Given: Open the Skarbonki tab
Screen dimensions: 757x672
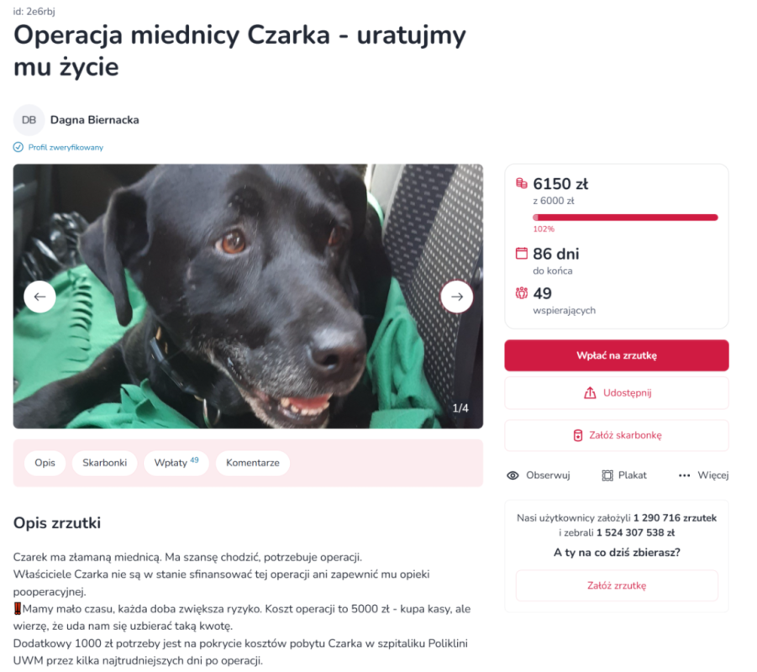Looking at the screenshot, I should [x=105, y=463].
